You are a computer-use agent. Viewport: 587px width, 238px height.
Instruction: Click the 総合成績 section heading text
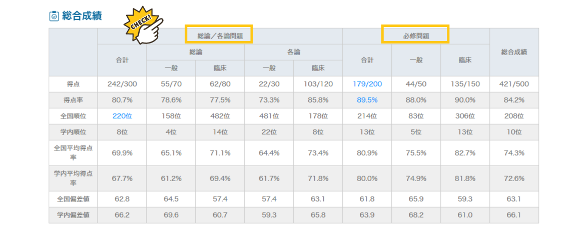[x=82, y=16]
